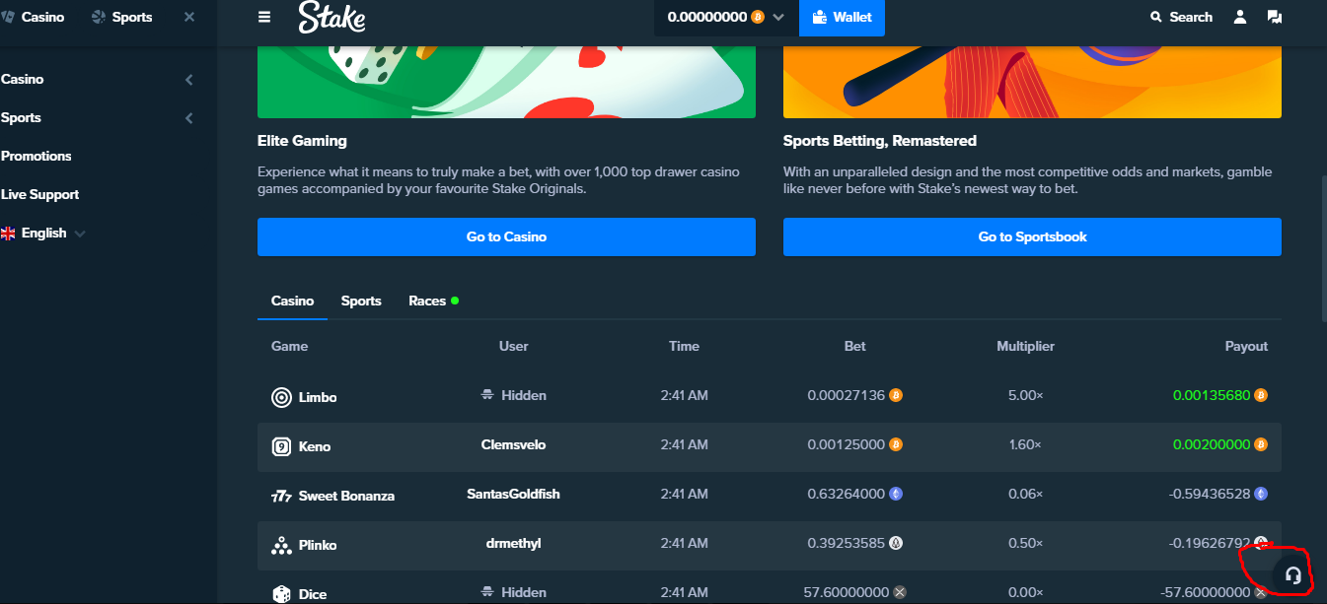
Task: Open user drmethyl profile
Action: coord(513,543)
